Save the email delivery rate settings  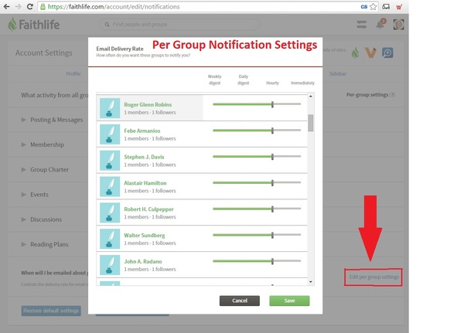(289, 301)
